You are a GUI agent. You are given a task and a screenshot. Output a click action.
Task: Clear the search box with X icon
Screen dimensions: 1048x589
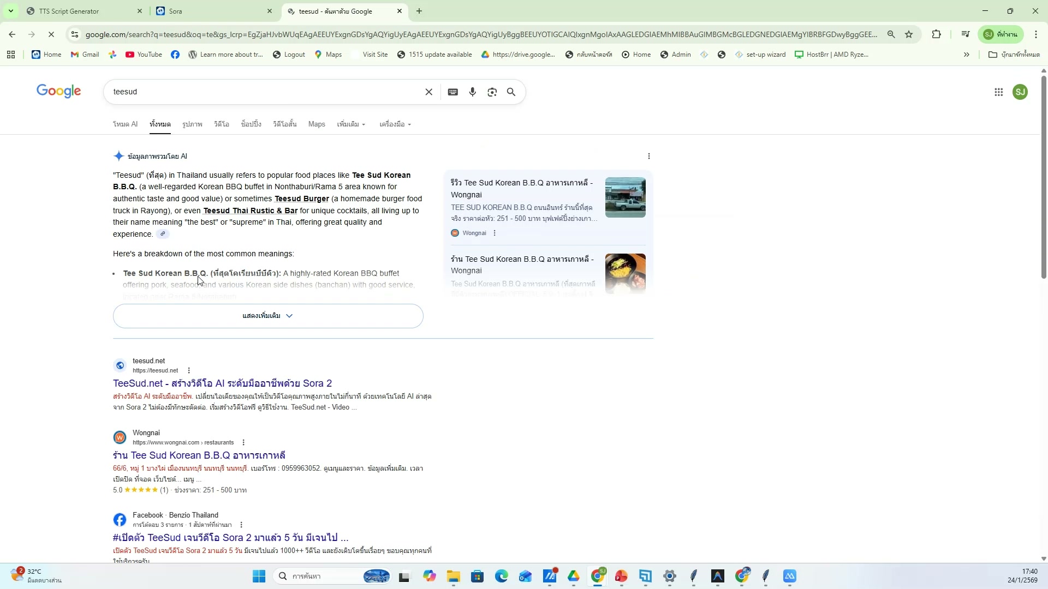(428, 92)
